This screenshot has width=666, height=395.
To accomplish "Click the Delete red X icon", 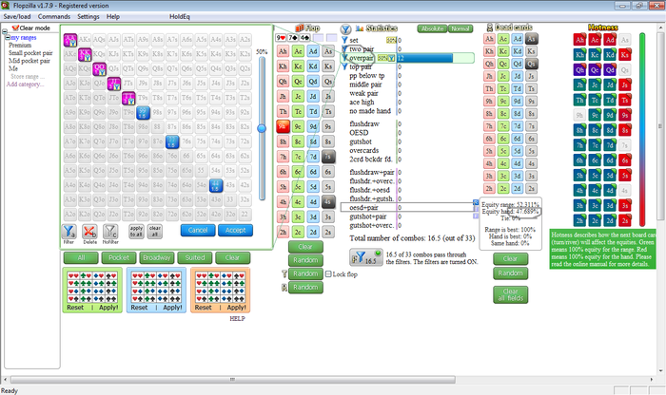I will (89, 232).
